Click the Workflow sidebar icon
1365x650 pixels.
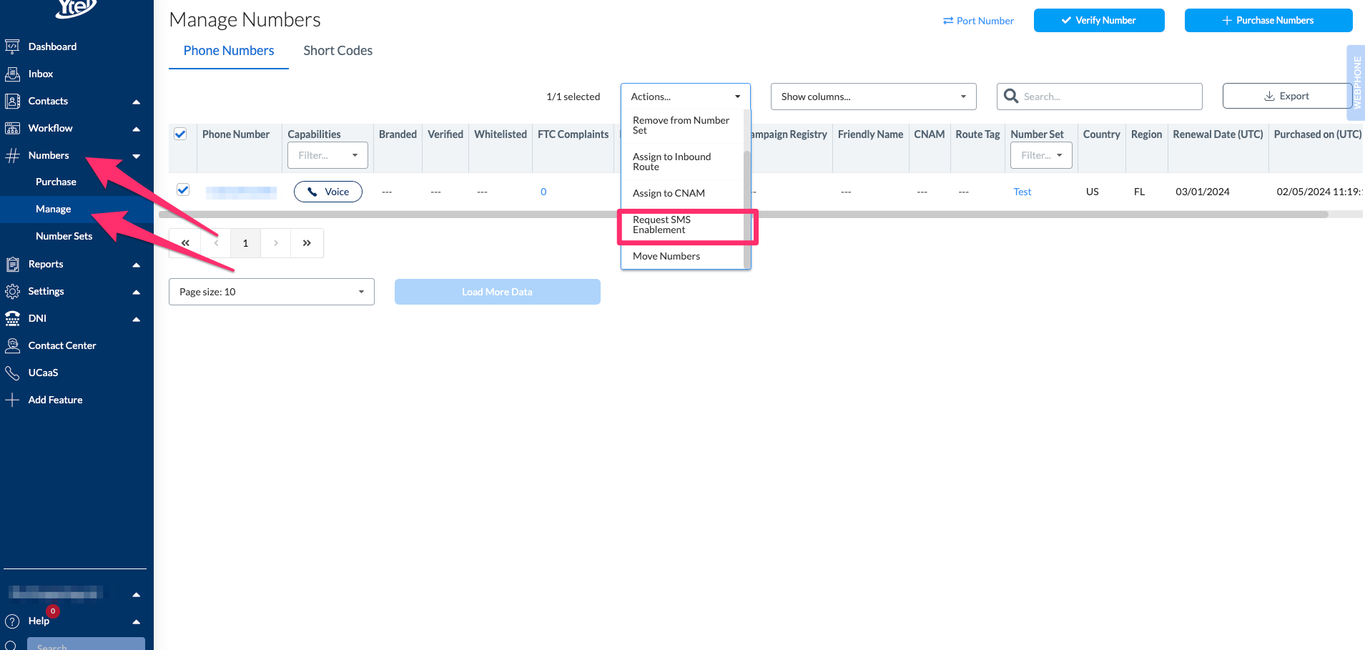(x=13, y=128)
